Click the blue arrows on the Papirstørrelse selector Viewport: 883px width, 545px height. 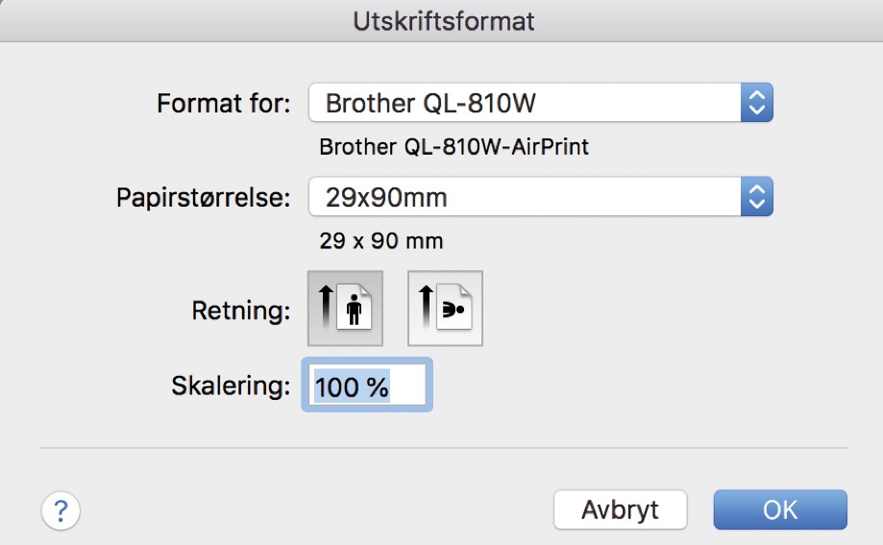[x=756, y=199]
